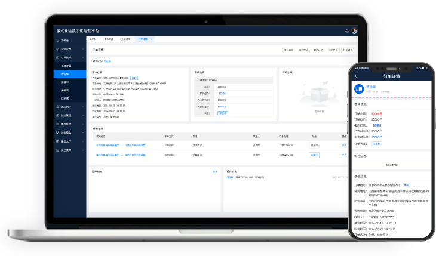436x256 pixels.
Task: Switch to the 全部订单 tab in the tab bar
Action: (125, 39)
